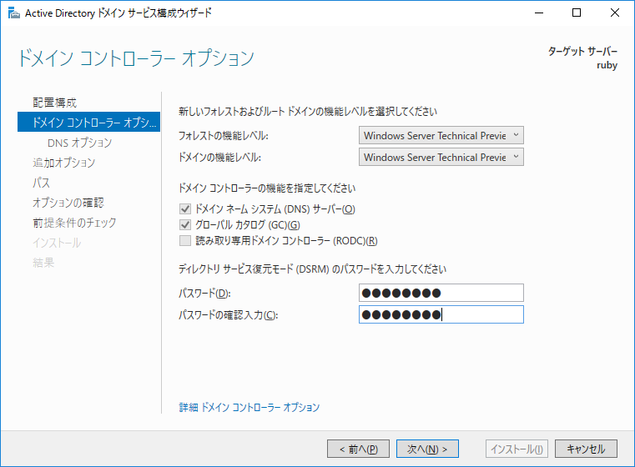This screenshot has height=467, width=635.
Task: Toggle the DNS サーバー checkbox
Action: (185, 208)
